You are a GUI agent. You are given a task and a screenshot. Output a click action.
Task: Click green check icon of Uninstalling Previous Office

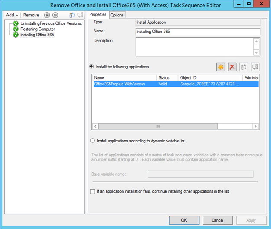coord(16,23)
